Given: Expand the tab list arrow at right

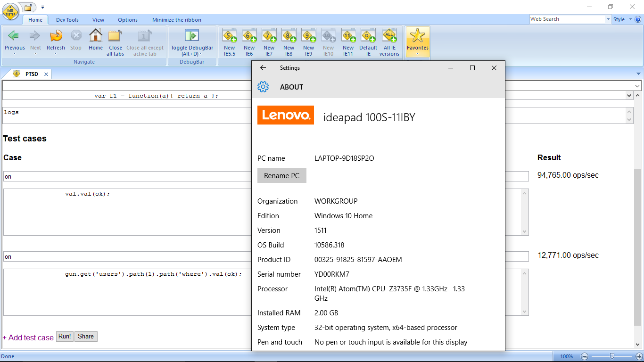Looking at the screenshot, I should (639, 74).
